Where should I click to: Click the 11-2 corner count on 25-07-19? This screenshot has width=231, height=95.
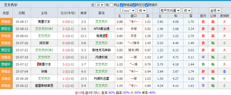coord(84,57)
